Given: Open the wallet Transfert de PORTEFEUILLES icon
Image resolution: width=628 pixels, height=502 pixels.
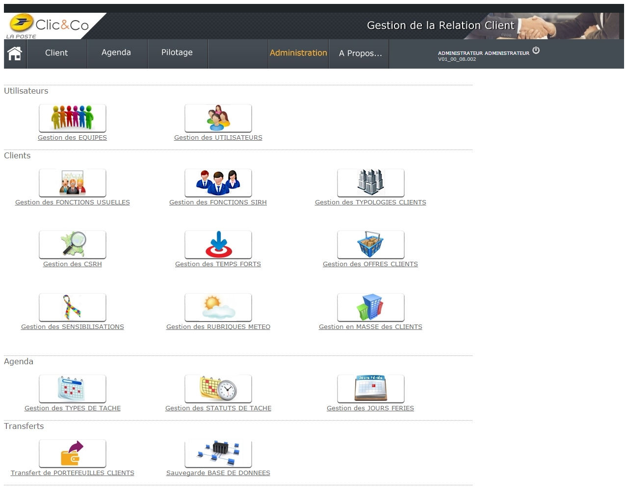Looking at the screenshot, I should (72, 453).
